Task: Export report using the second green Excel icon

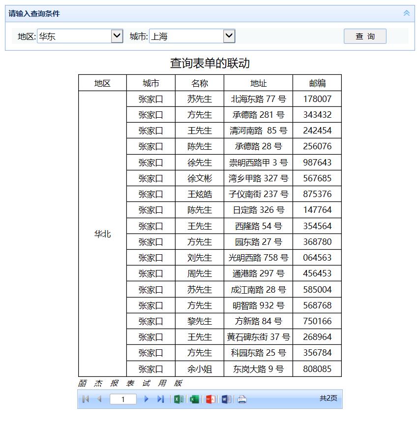Action: tap(194, 399)
